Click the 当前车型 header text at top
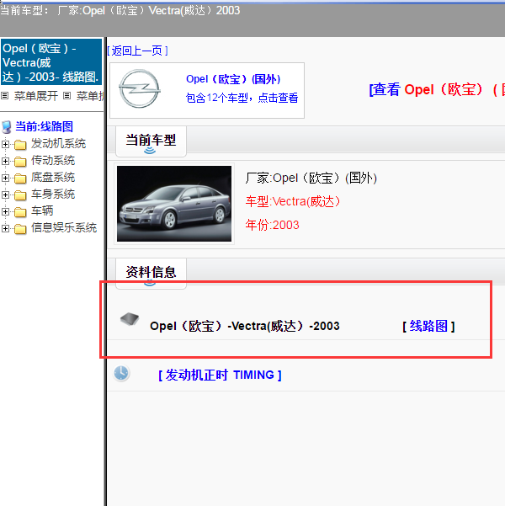 (x=120, y=10)
